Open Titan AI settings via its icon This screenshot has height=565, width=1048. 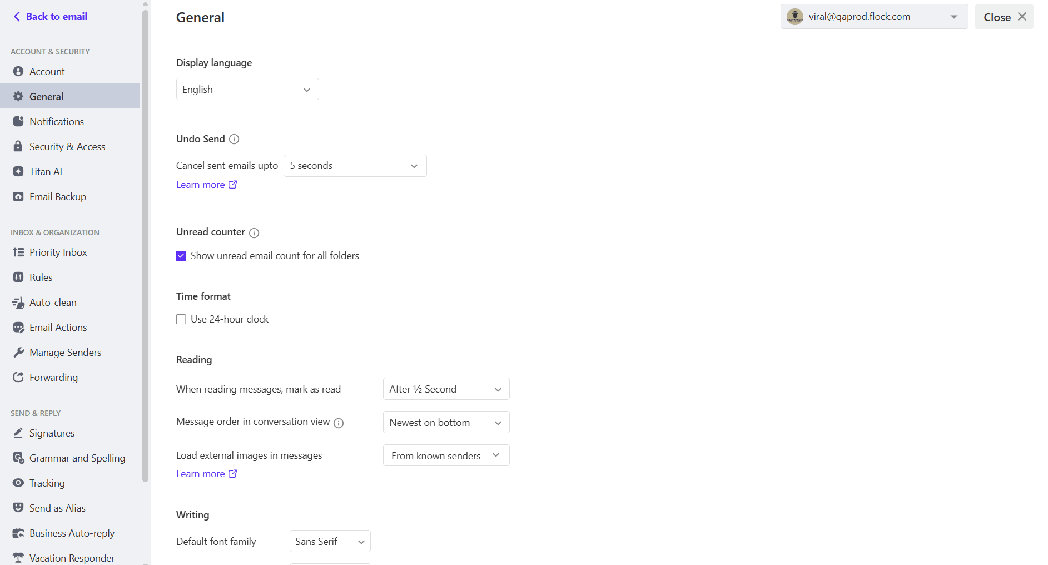tap(18, 171)
